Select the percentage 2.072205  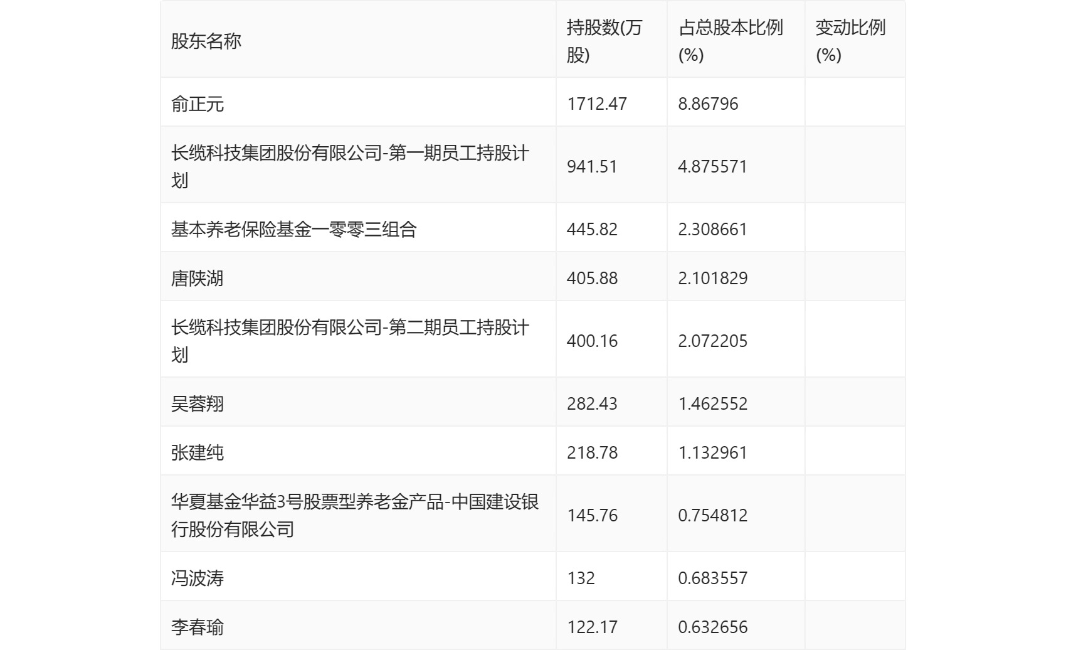point(712,341)
